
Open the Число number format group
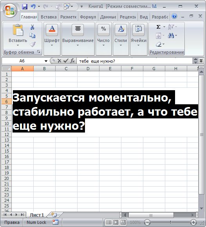pyautogui.click(x=103, y=39)
